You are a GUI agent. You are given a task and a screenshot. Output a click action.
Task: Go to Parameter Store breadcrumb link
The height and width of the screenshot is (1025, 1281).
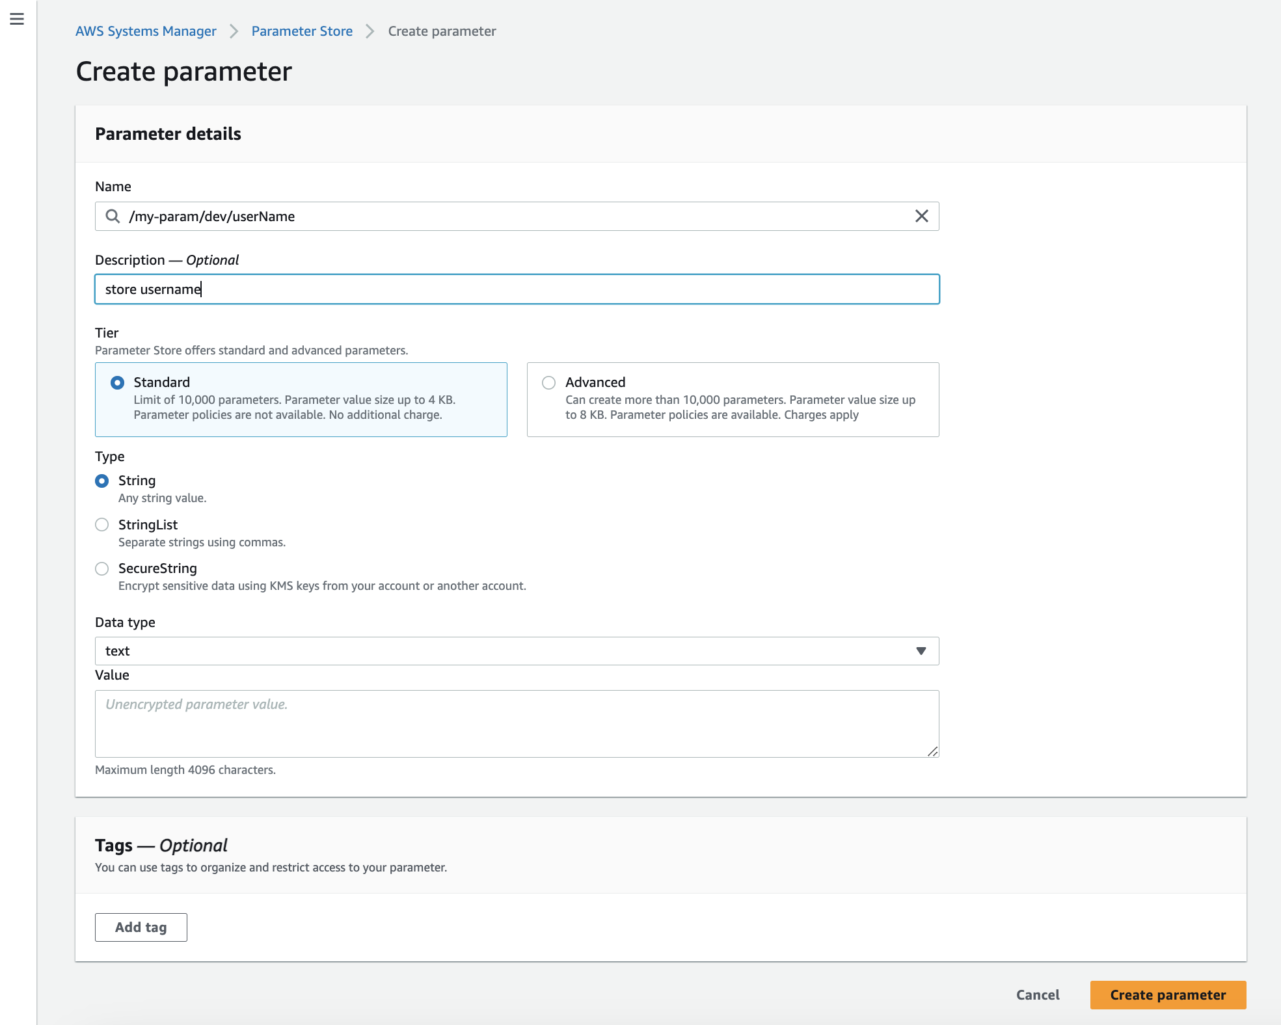coord(302,31)
